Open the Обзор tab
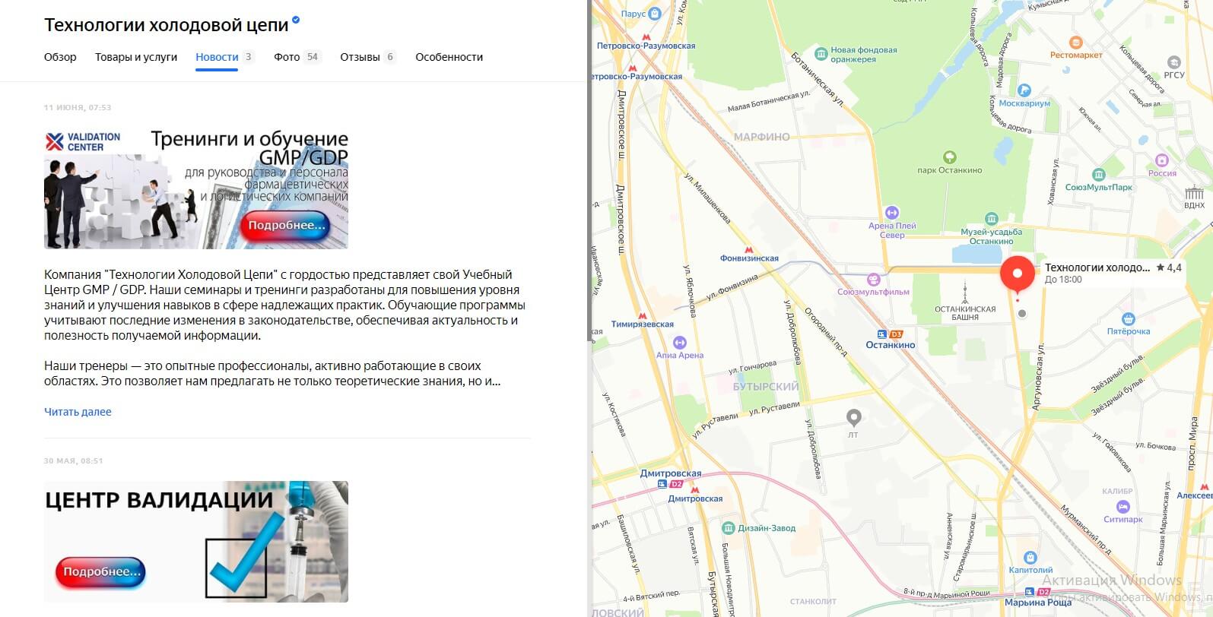This screenshot has width=1213, height=617. coord(60,57)
